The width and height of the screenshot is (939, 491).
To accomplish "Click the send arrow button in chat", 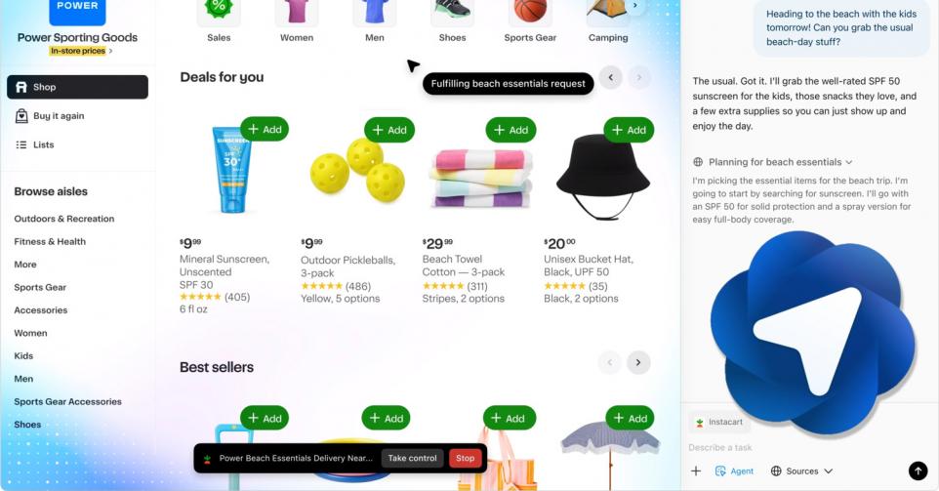I will [x=918, y=471].
